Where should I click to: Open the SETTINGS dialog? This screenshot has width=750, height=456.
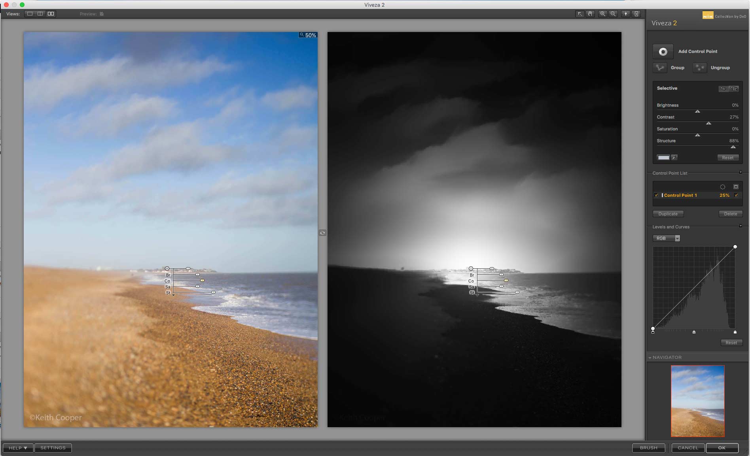pyautogui.click(x=53, y=448)
